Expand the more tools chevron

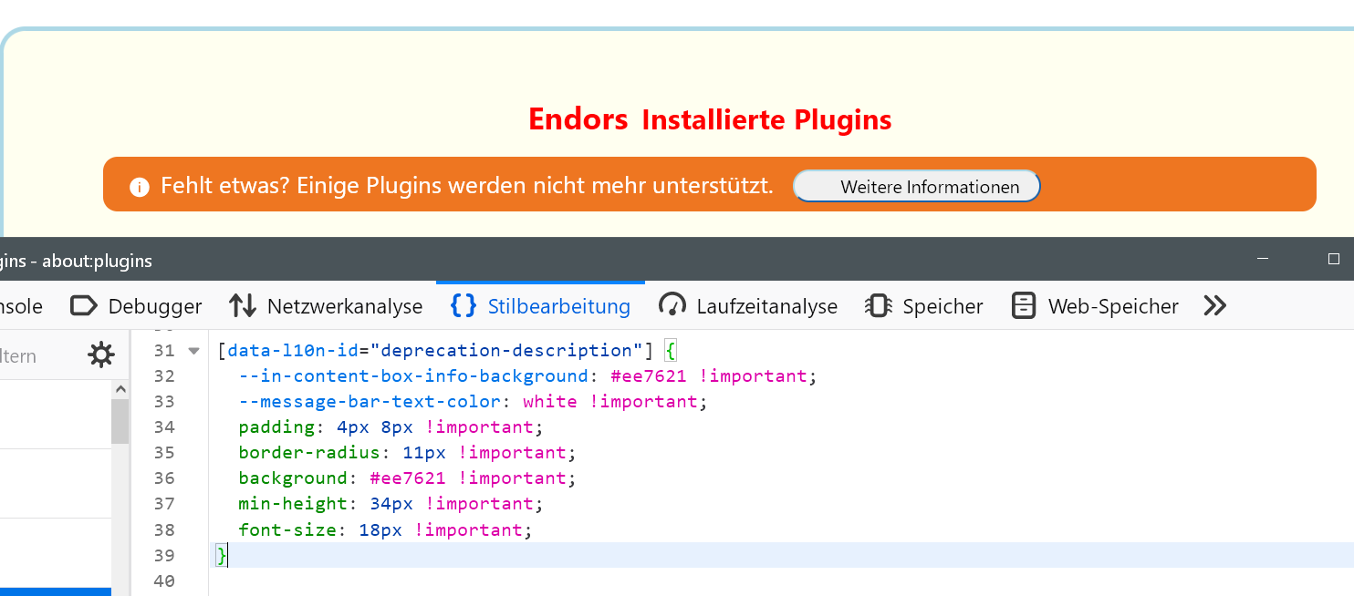click(x=1214, y=306)
